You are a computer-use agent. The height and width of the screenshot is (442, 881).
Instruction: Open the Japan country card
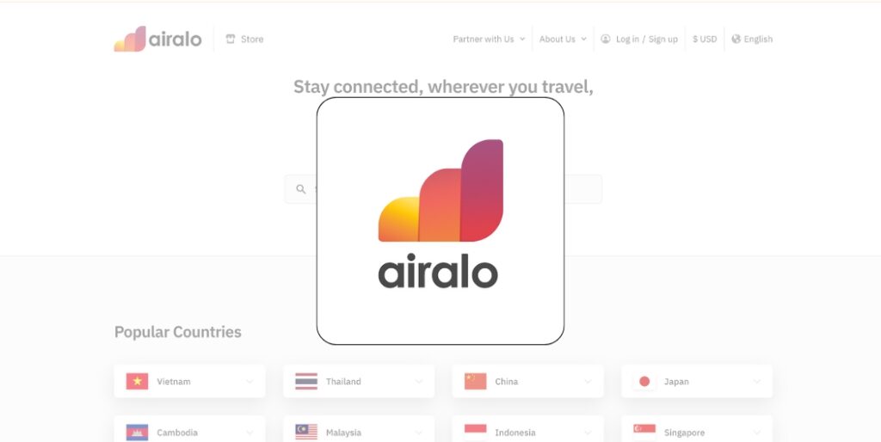pos(697,381)
